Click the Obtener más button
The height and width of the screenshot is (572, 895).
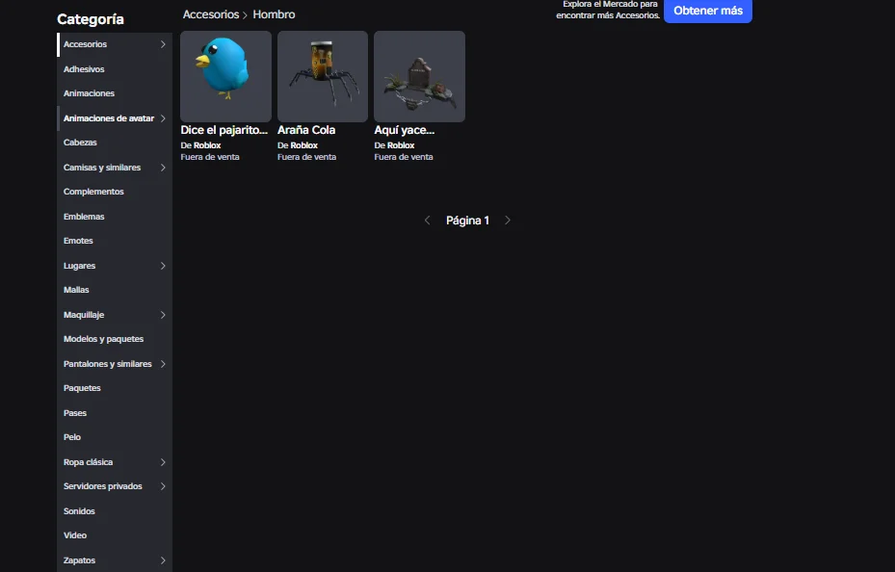707,11
